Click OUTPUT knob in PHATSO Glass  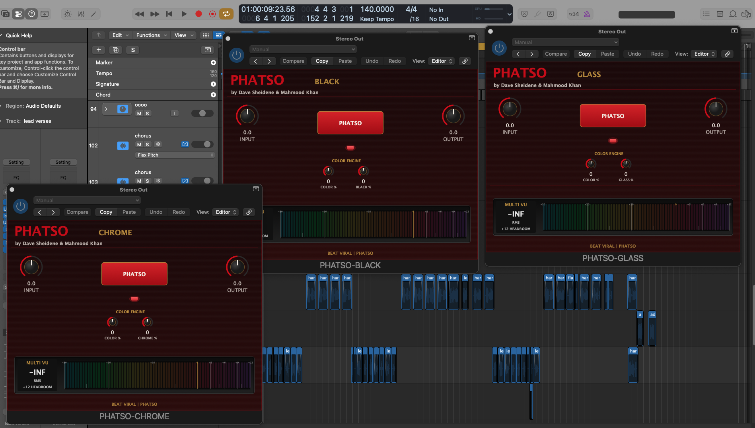pos(716,109)
